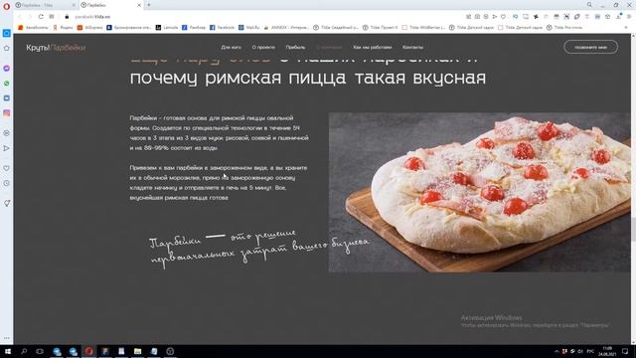The height and width of the screenshot is (358, 636).
Task: Open the sidebar history clock icon
Action: coord(7,183)
